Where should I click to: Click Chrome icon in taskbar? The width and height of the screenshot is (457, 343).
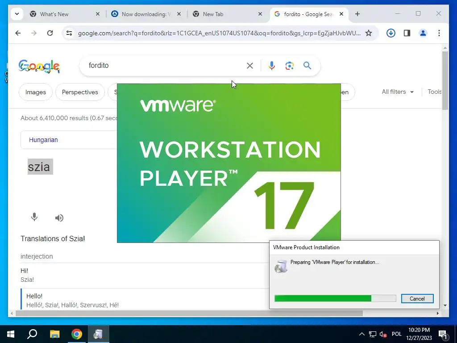(x=77, y=334)
